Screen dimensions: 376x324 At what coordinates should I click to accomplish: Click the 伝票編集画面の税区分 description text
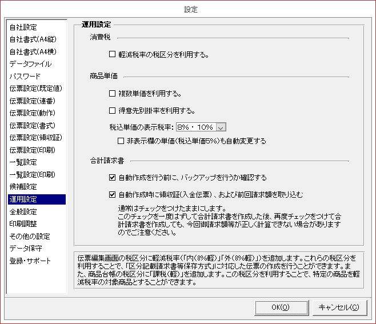click(219, 270)
